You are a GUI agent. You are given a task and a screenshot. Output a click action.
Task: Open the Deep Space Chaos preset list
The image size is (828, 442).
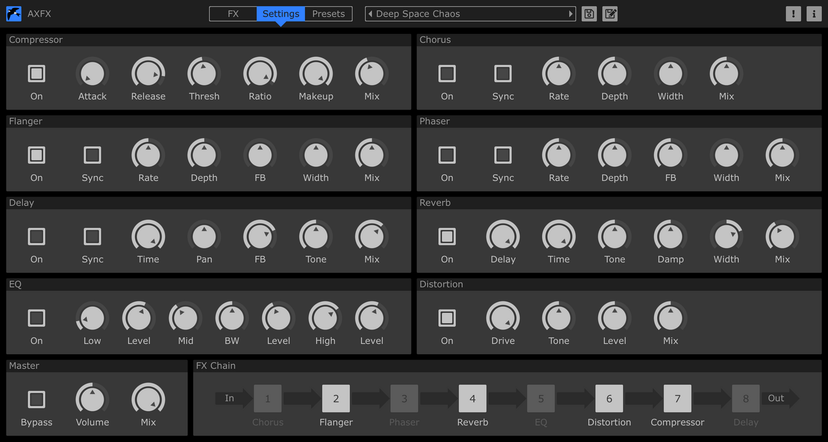pyautogui.click(x=470, y=14)
